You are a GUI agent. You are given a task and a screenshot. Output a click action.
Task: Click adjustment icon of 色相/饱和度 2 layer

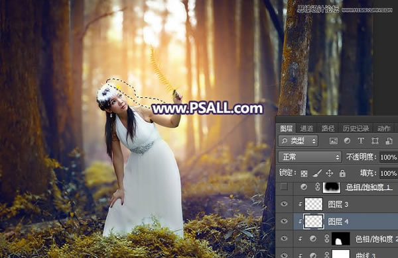click(313, 239)
